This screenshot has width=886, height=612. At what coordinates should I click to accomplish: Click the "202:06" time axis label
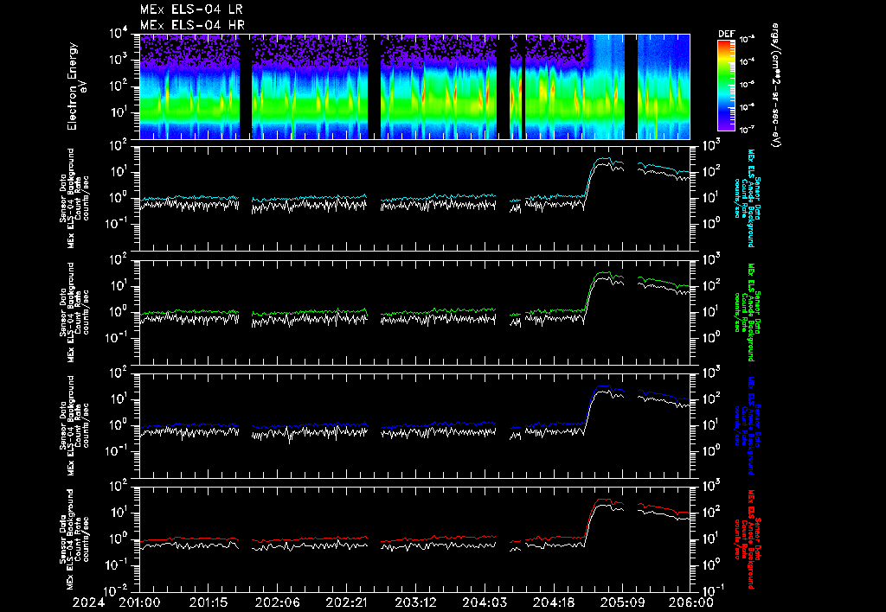[278, 602]
